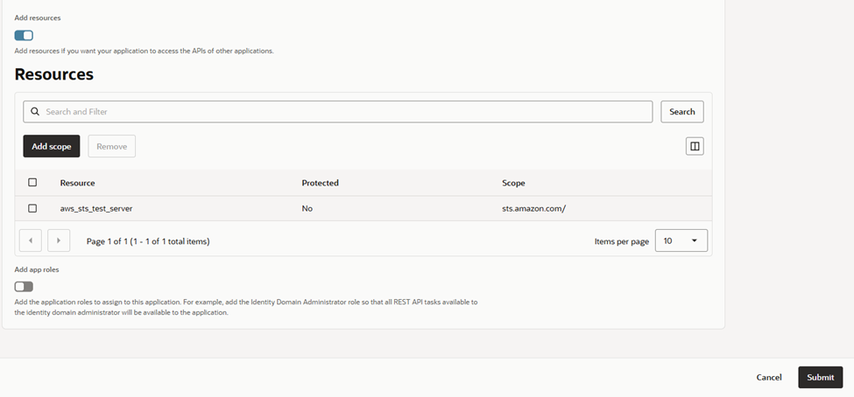
Task: Click the magnifier icon in search field
Action: tap(35, 112)
